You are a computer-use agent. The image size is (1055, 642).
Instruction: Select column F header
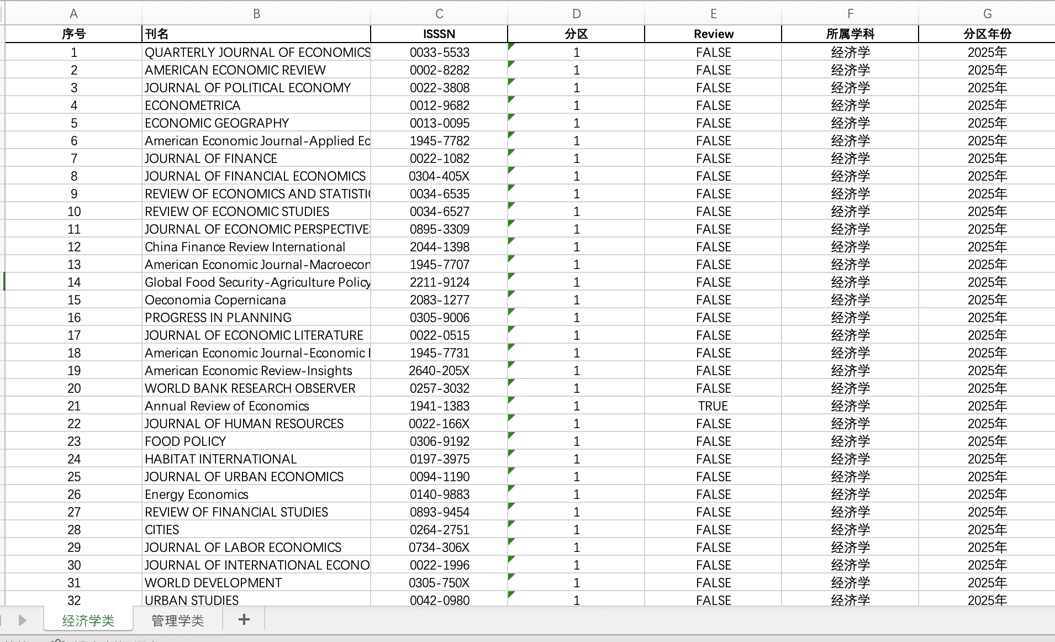850,14
